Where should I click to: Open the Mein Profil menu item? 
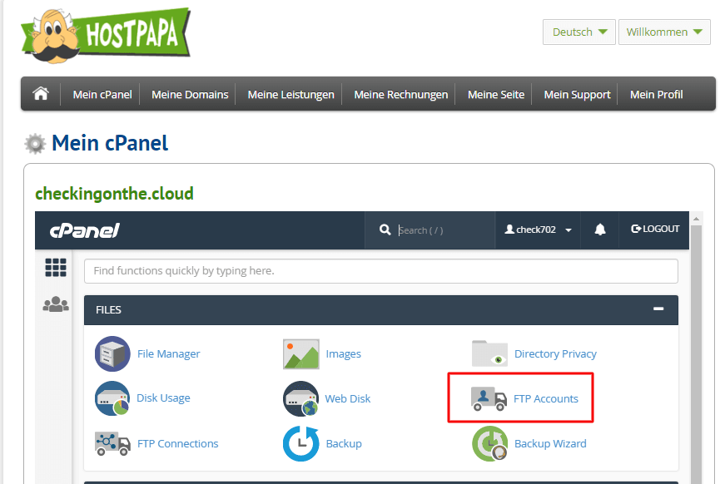656,95
